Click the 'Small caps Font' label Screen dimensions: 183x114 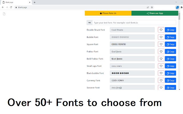pyautogui.click(x=94, y=66)
